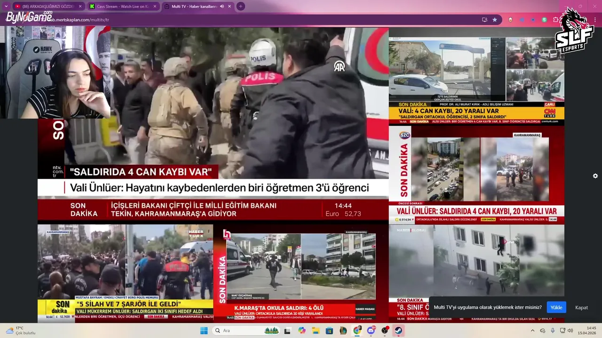Open the green S browser extension
This screenshot has height=338, width=602.
(544, 20)
